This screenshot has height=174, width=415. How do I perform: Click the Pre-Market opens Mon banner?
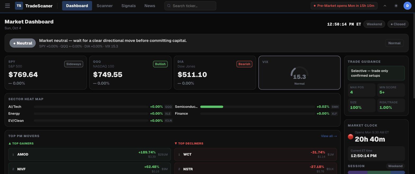[x=344, y=6]
